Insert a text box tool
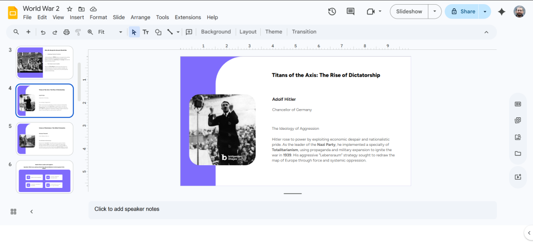 point(146,32)
